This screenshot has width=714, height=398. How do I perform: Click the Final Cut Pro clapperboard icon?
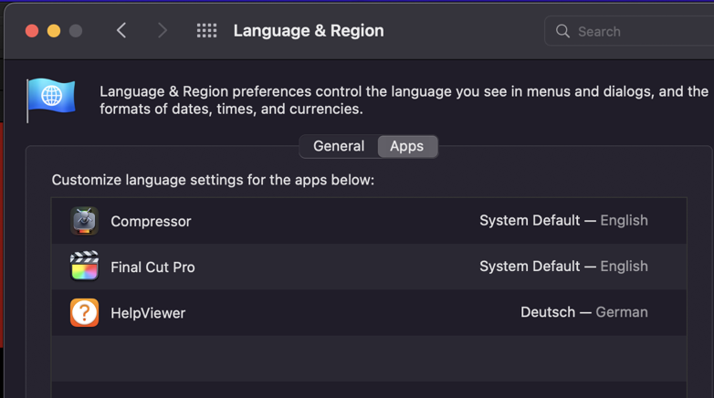[84, 267]
